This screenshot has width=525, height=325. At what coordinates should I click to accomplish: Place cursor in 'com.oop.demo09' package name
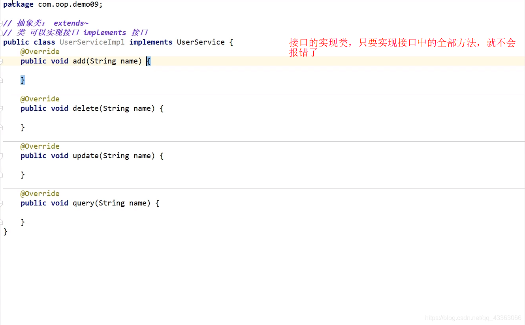point(68,5)
